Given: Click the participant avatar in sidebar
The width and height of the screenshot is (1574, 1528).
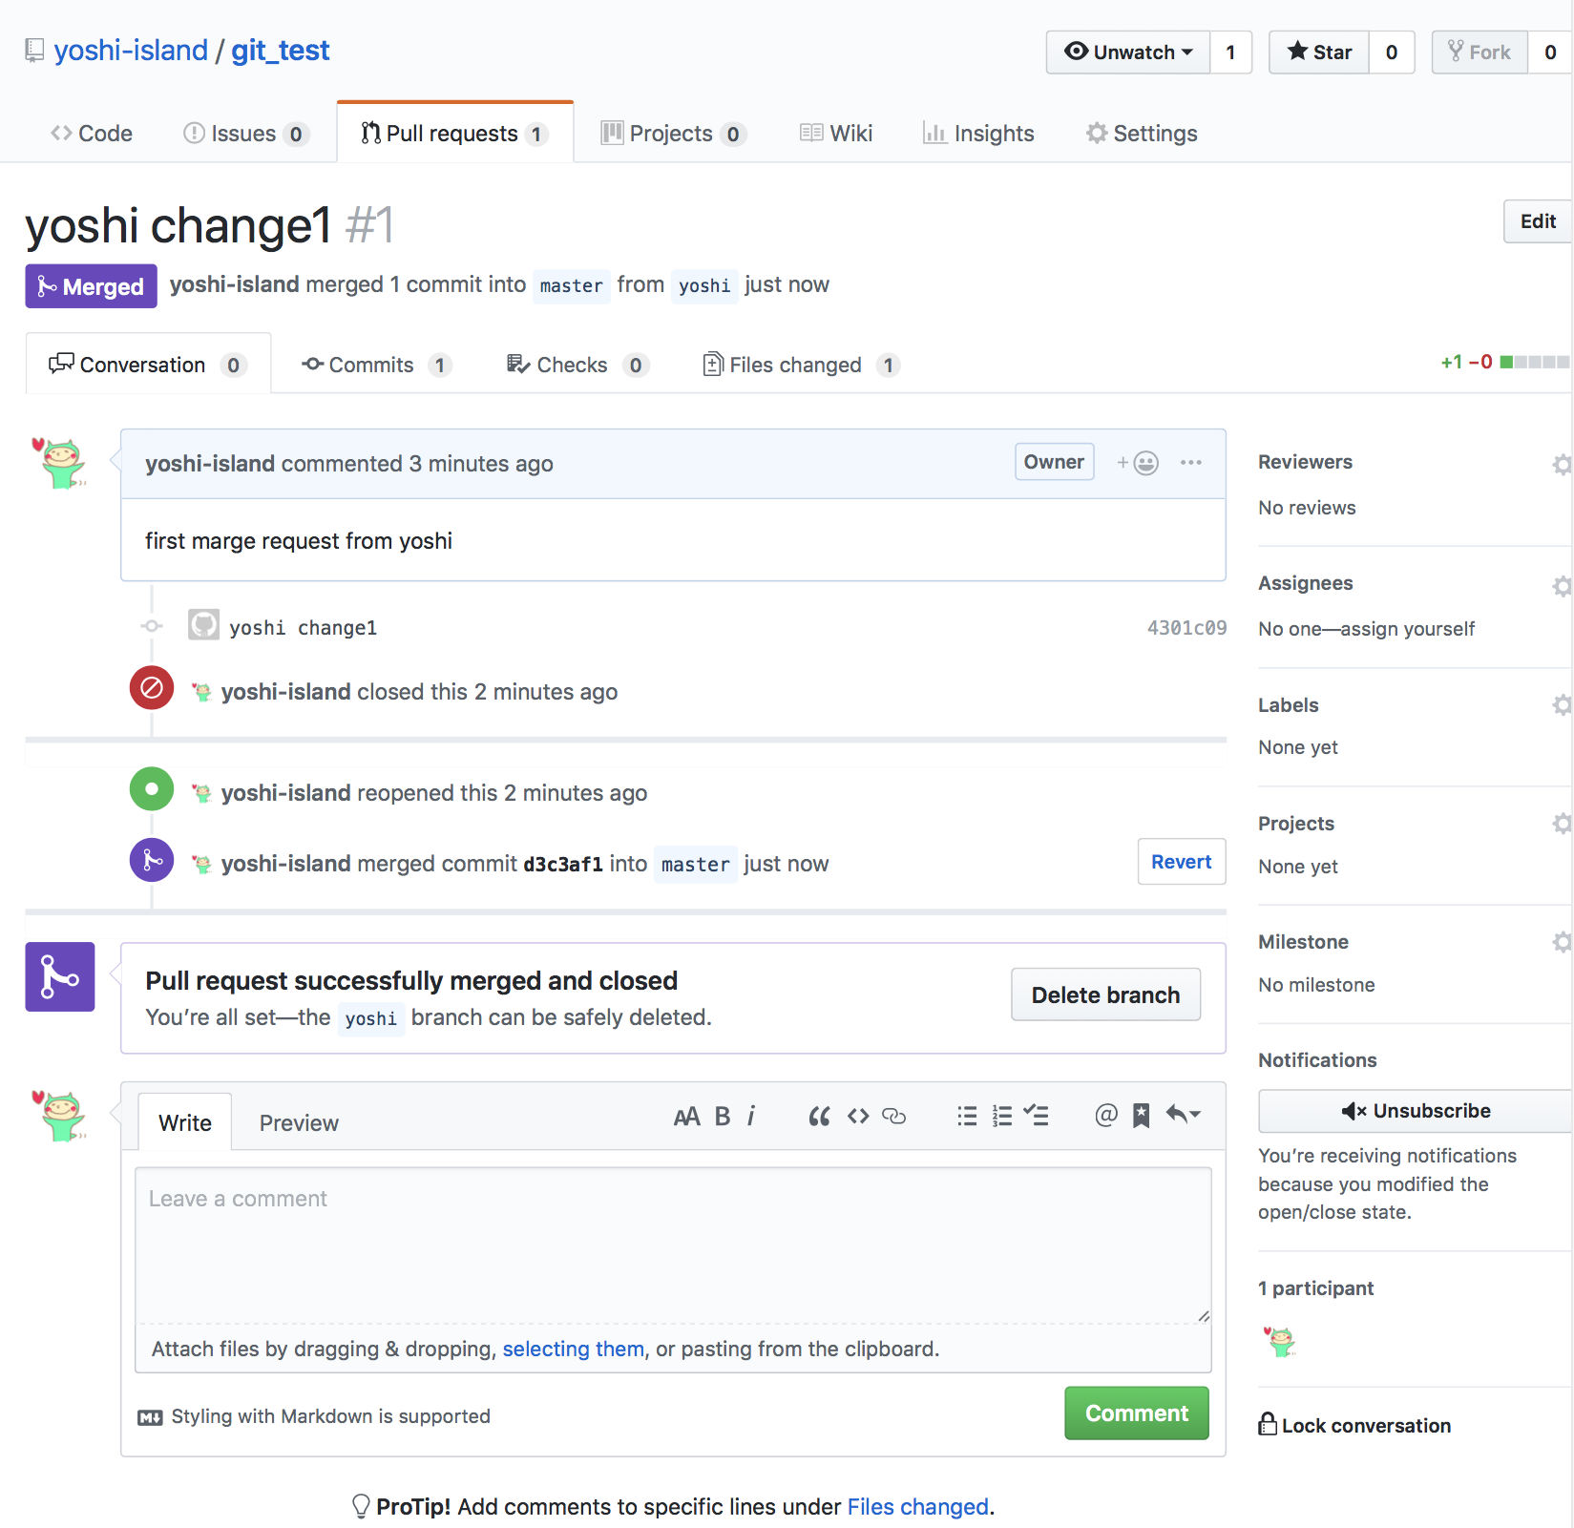Looking at the screenshot, I should pyautogui.click(x=1279, y=1340).
